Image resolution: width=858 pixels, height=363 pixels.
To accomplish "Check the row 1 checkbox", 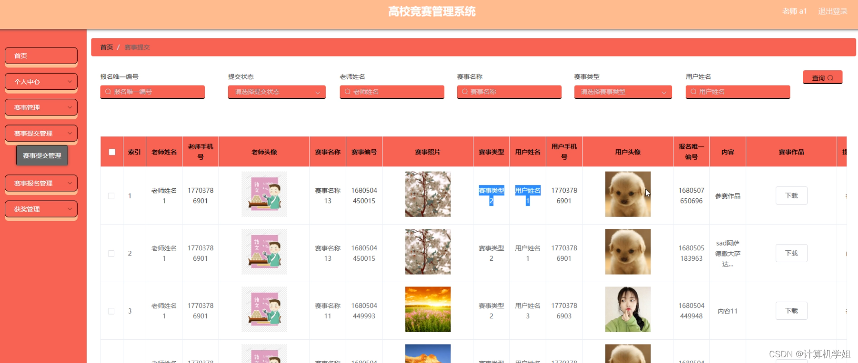I will pos(111,196).
